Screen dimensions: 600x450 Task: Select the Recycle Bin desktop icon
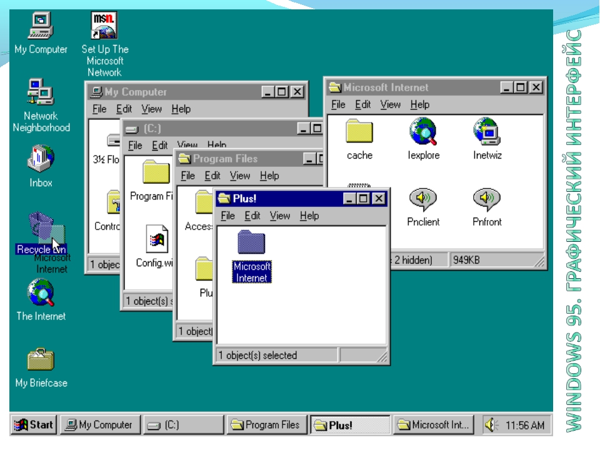click(x=41, y=233)
